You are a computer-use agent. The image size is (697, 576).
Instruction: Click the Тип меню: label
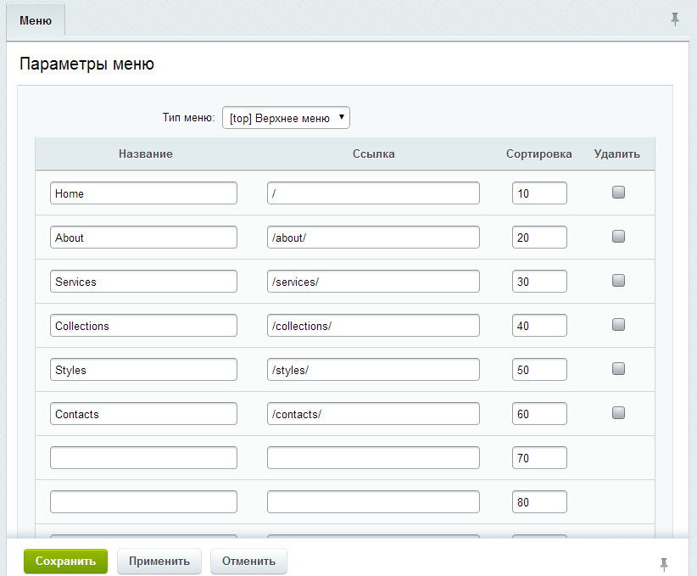(x=188, y=117)
